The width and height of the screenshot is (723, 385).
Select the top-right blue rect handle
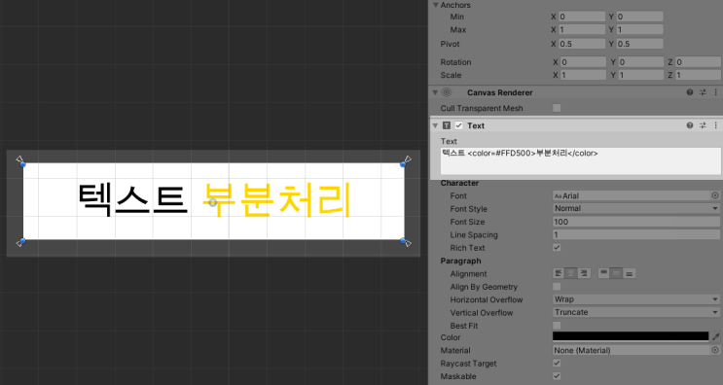pos(403,164)
